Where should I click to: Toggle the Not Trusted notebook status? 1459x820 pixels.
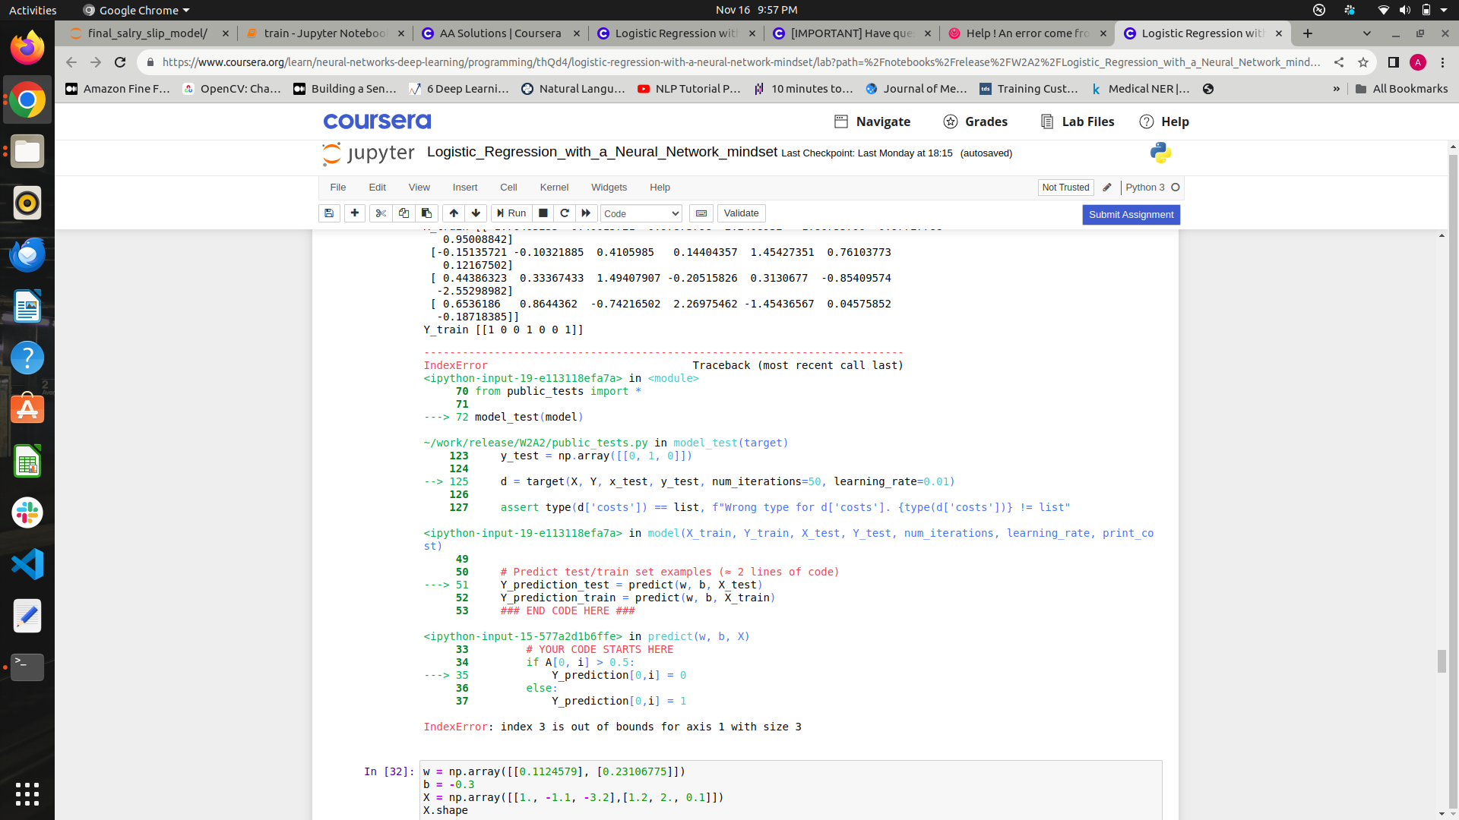tap(1065, 188)
